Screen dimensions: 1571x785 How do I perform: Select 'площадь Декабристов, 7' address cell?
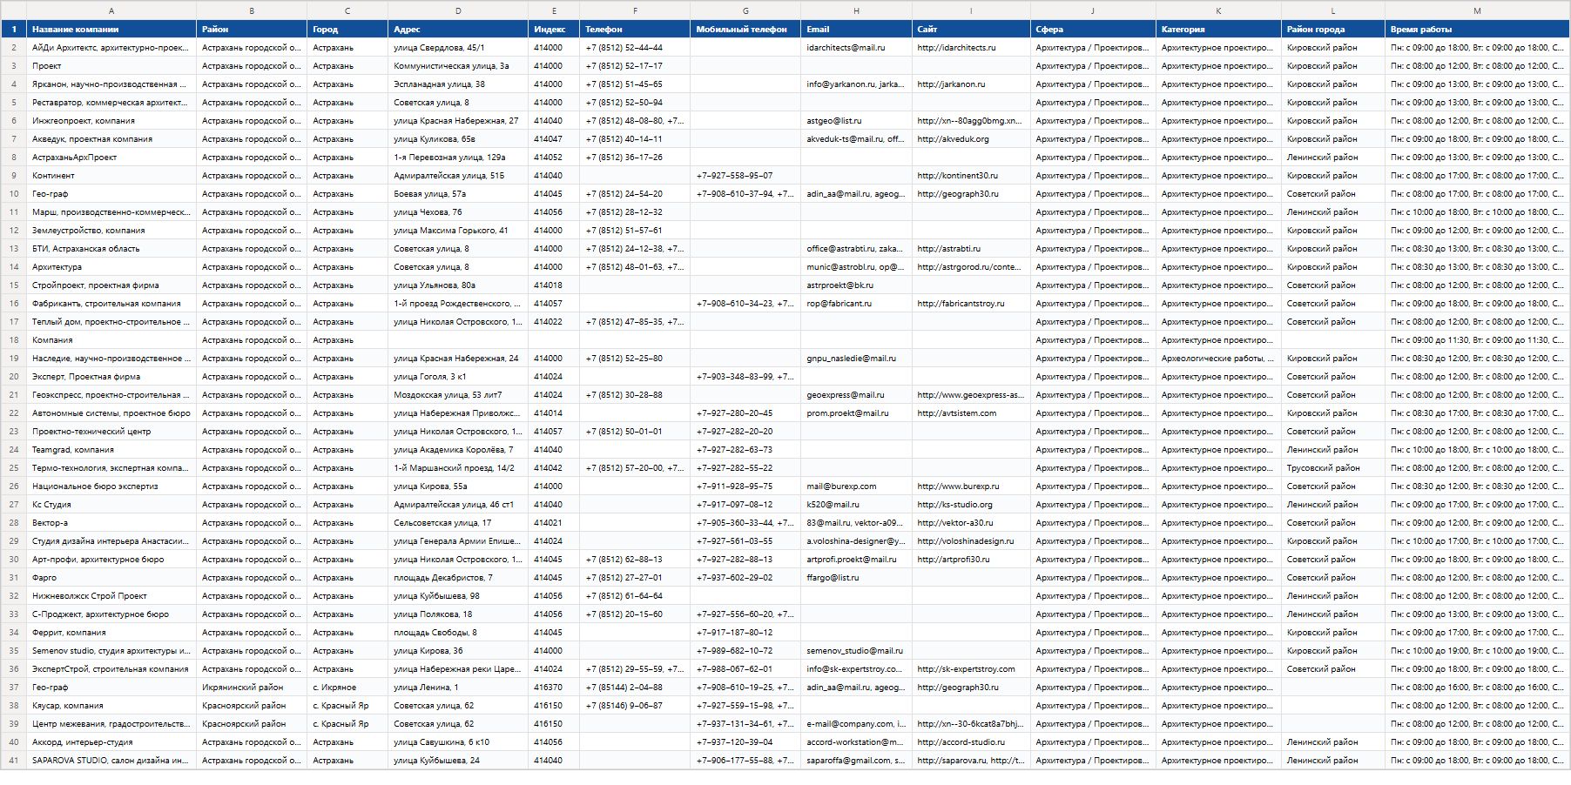click(458, 578)
